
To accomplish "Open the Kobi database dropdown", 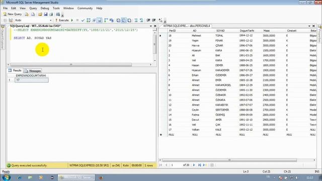I will [50, 20].
